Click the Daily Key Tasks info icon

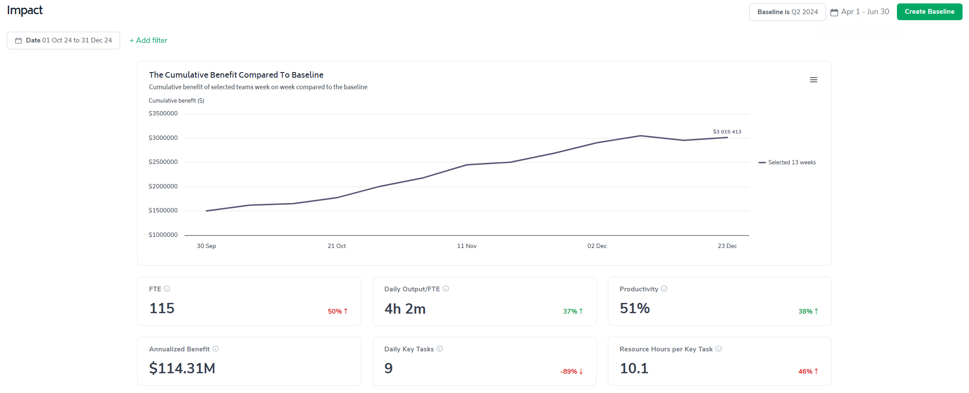point(440,349)
